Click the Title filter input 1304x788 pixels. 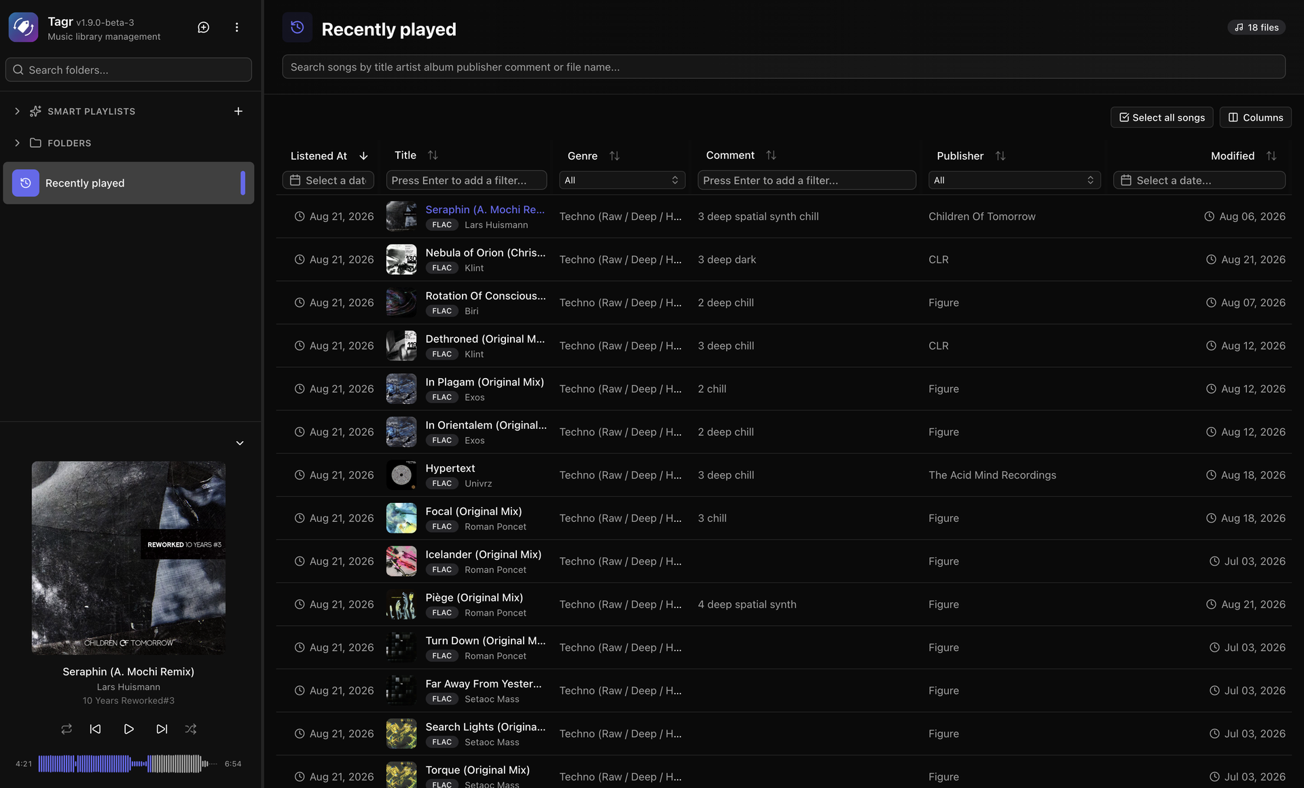(467, 180)
